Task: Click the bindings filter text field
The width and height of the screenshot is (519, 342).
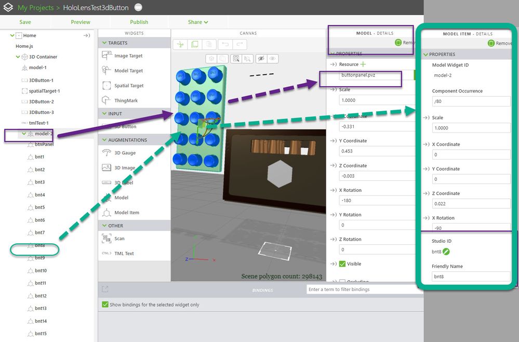Action: click(x=365, y=290)
